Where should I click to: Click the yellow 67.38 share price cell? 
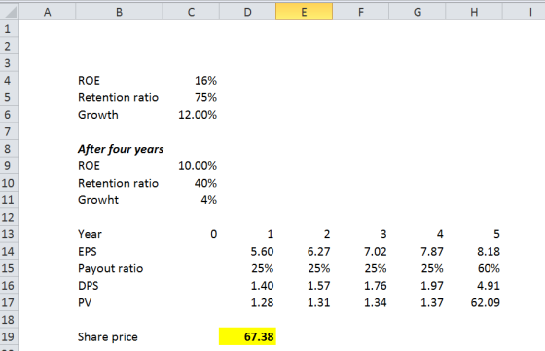(247, 336)
